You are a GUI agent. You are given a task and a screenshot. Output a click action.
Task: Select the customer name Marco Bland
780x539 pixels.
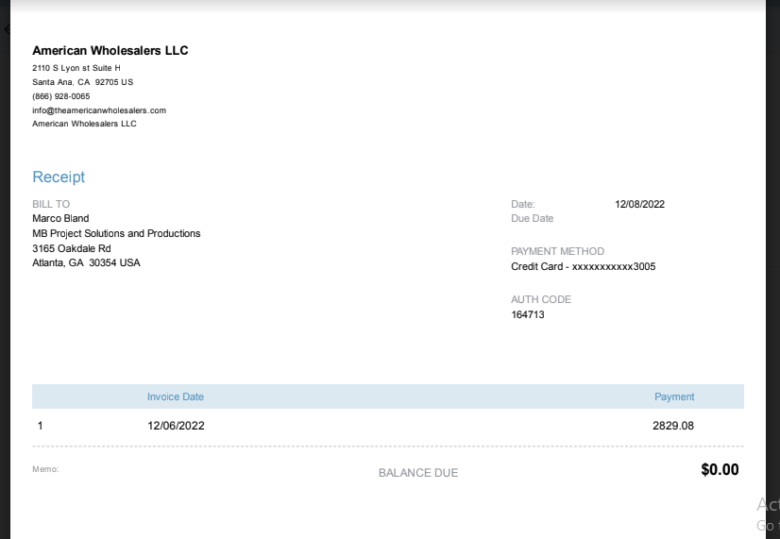point(60,218)
